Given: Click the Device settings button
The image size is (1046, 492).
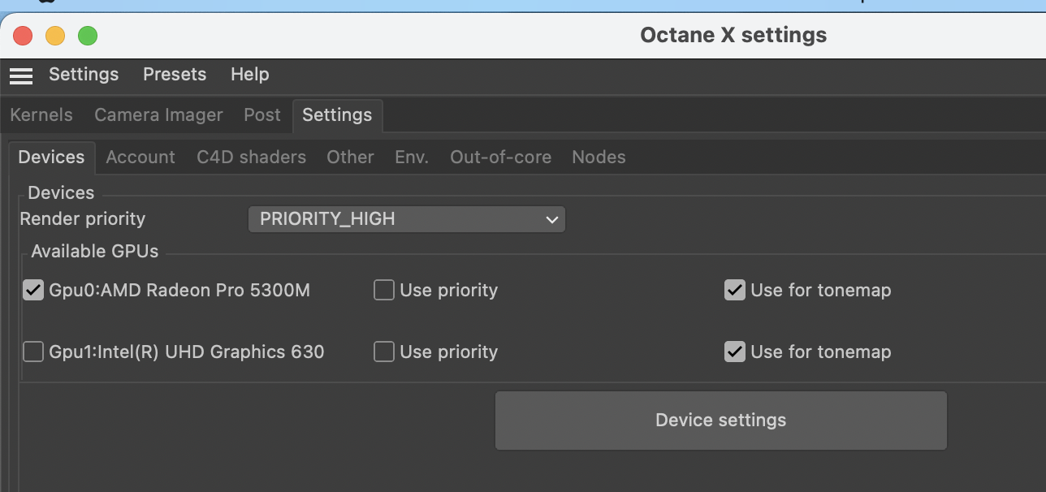Looking at the screenshot, I should 720,421.
